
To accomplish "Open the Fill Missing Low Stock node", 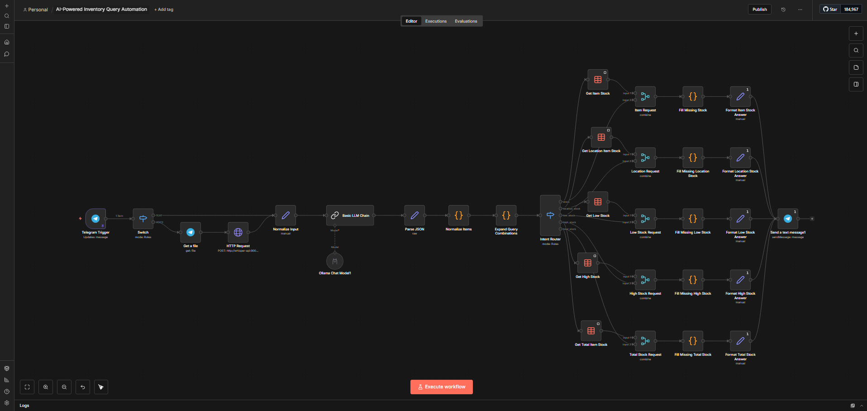I will click(693, 219).
